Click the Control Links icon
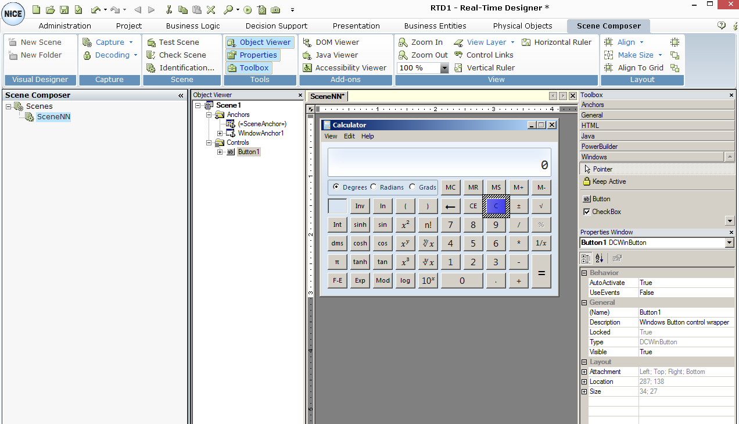This screenshot has height=424, width=739. (x=458, y=55)
